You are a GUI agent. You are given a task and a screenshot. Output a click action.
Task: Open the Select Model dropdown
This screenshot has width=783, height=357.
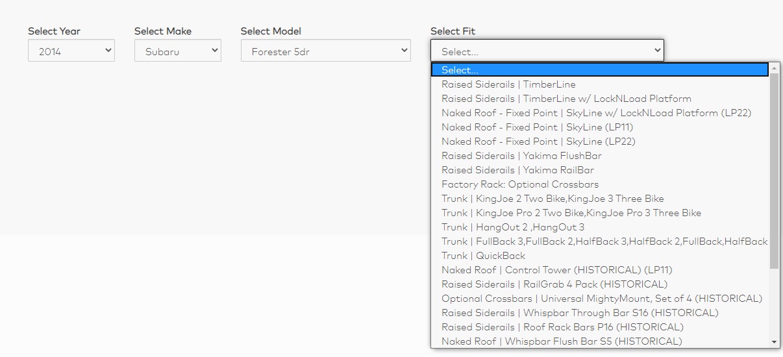coord(326,51)
